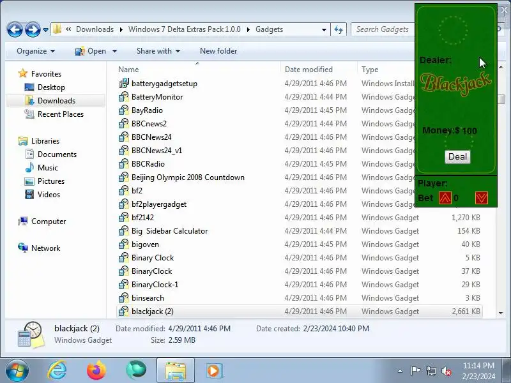Click the Refresh button next to address bar
This screenshot has width=511, height=383.
339,29
